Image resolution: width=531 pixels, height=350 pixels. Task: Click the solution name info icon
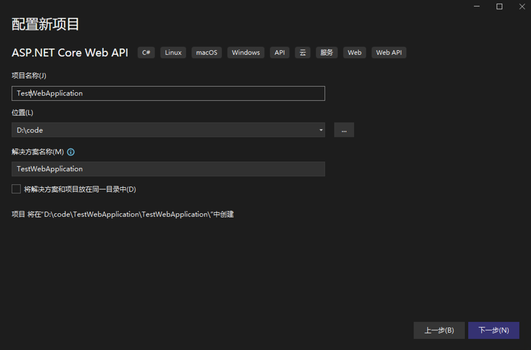pos(70,152)
